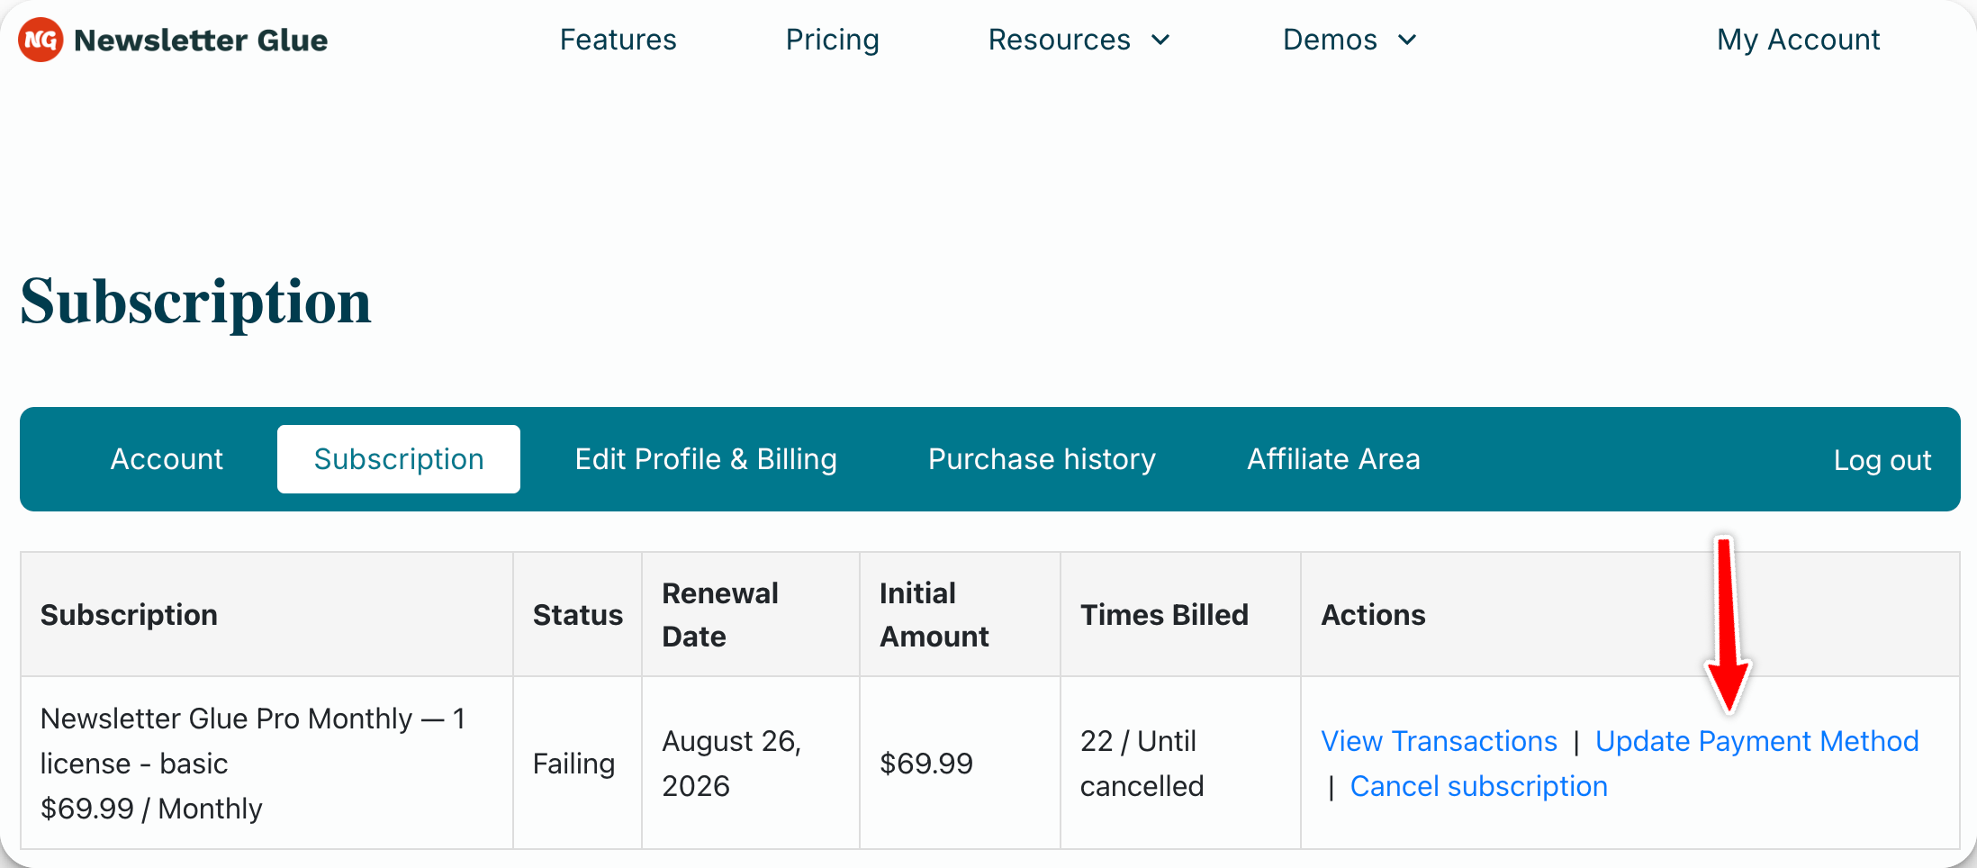Open the Demos menu
The height and width of the screenshot is (868, 1977).
pyautogui.click(x=1330, y=40)
